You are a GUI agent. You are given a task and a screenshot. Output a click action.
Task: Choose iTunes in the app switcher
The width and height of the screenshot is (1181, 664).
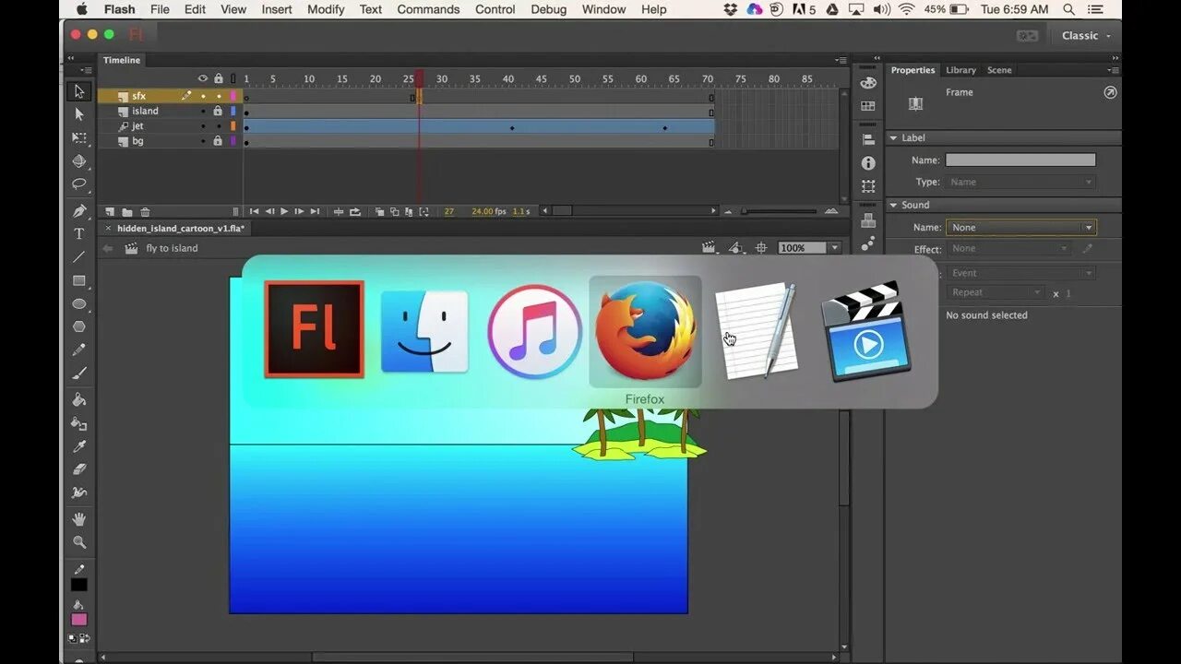[535, 332]
